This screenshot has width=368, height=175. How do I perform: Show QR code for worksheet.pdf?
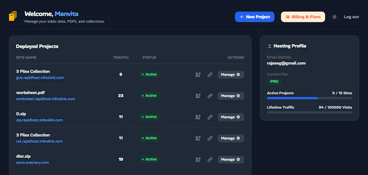(x=198, y=96)
